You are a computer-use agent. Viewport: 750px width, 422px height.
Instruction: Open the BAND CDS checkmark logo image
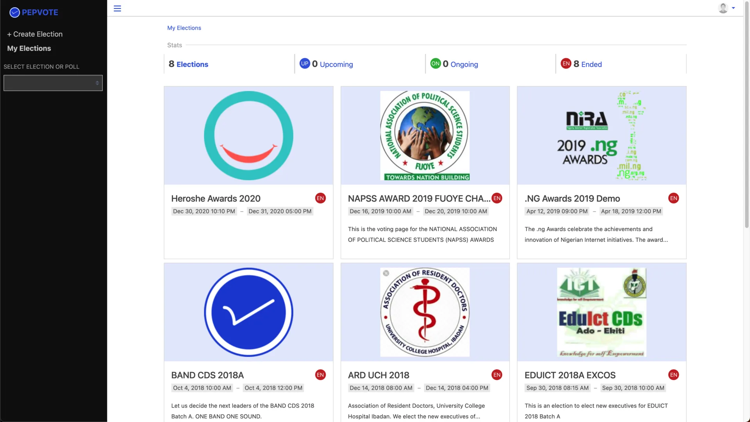(x=248, y=312)
